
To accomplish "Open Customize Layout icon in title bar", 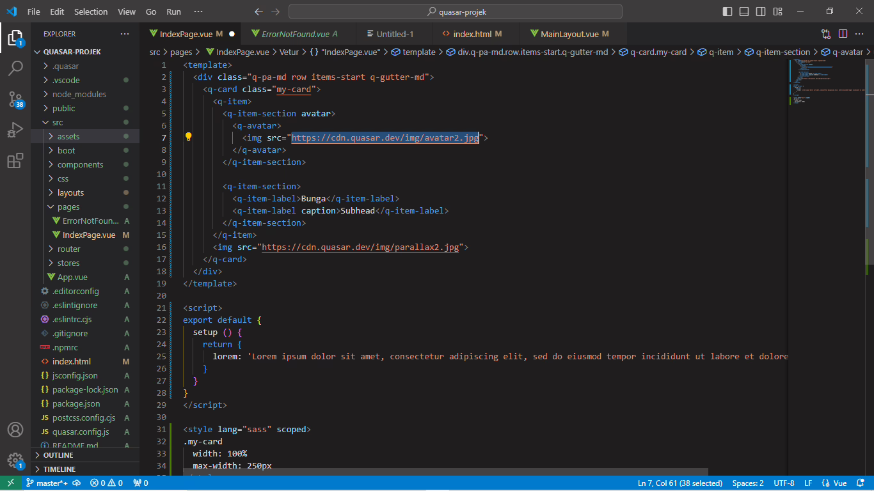I will point(777,12).
